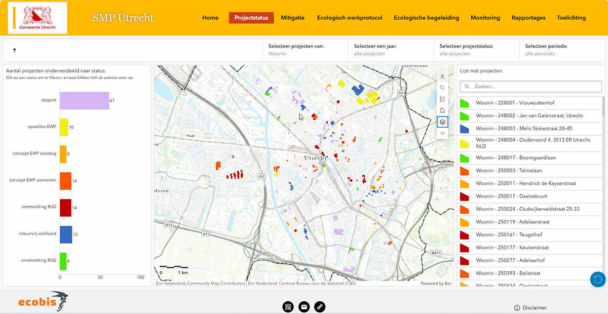Open the 'Selecteer projecten van' dropdown
The image size is (608, 314).
tap(306, 50)
